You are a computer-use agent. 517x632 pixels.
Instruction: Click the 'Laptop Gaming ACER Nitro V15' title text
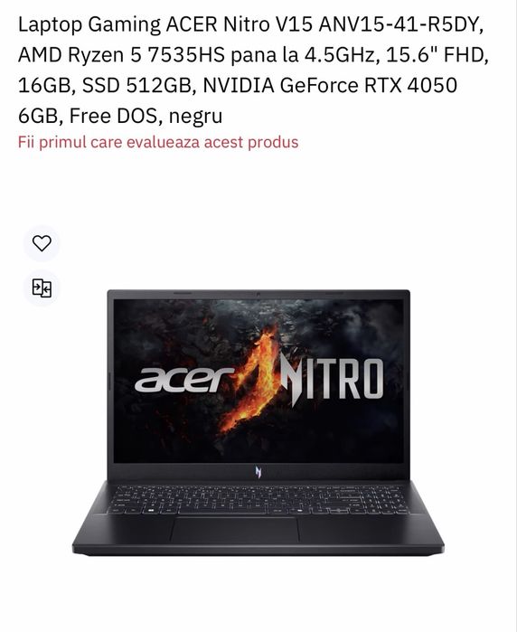[165, 24]
